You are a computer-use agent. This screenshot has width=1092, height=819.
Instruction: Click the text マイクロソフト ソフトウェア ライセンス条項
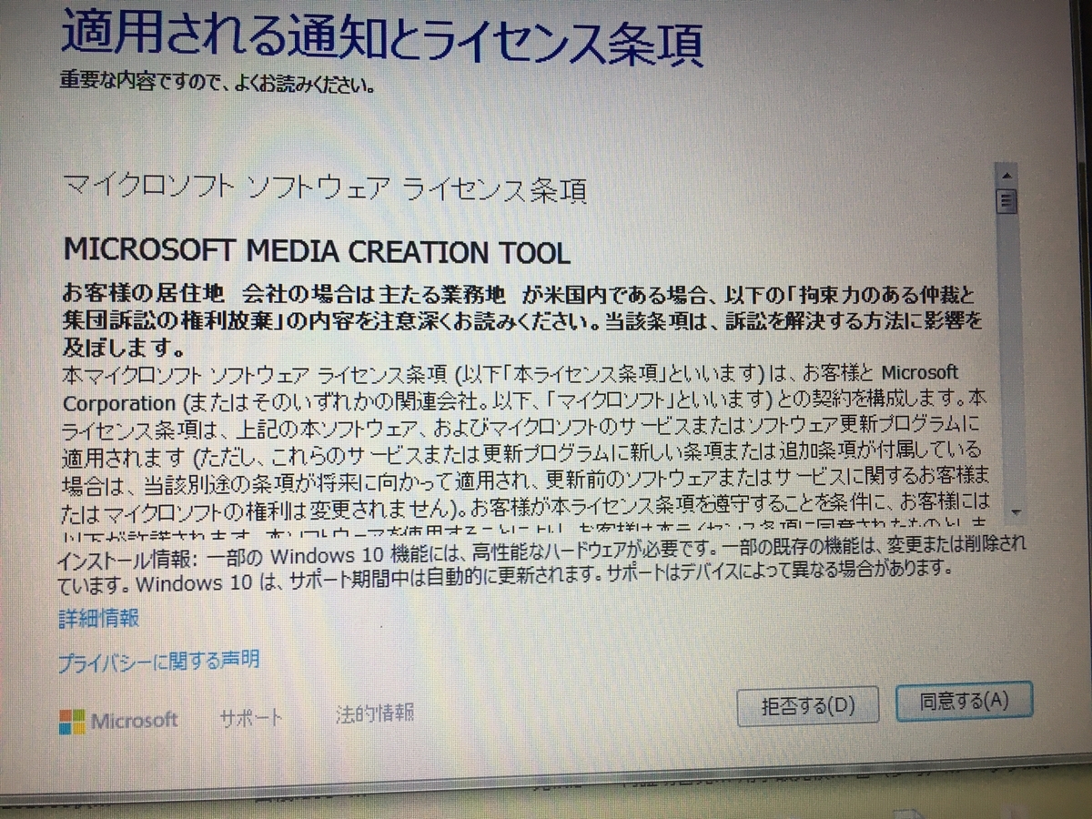325,188
